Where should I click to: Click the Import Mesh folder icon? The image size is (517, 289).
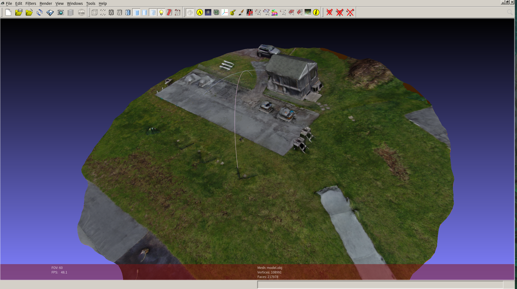(x=29, y=12)
